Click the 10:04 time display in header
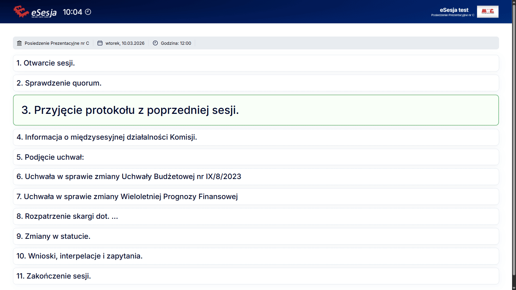Viewport: 516px width, 290px height. (x=72, y=12)
